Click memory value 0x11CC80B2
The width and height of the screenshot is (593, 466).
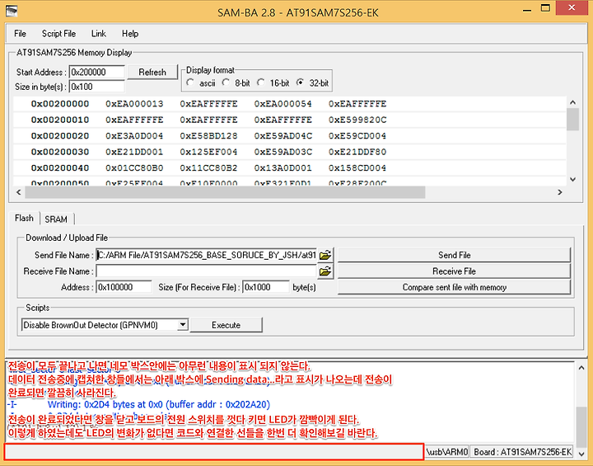pos(208,167)
